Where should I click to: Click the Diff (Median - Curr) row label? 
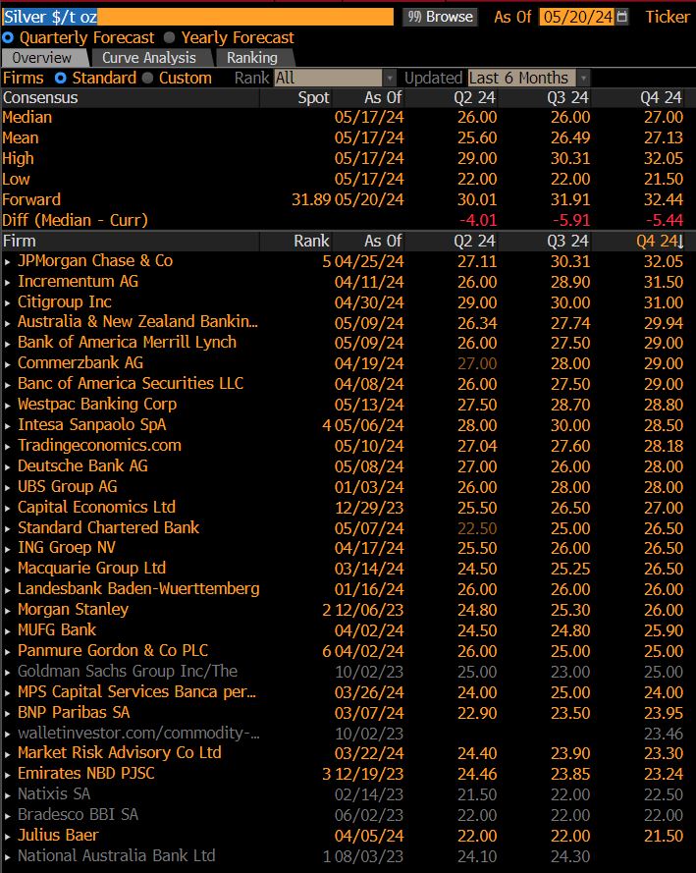pyautogui.click(x=76, y=221)
